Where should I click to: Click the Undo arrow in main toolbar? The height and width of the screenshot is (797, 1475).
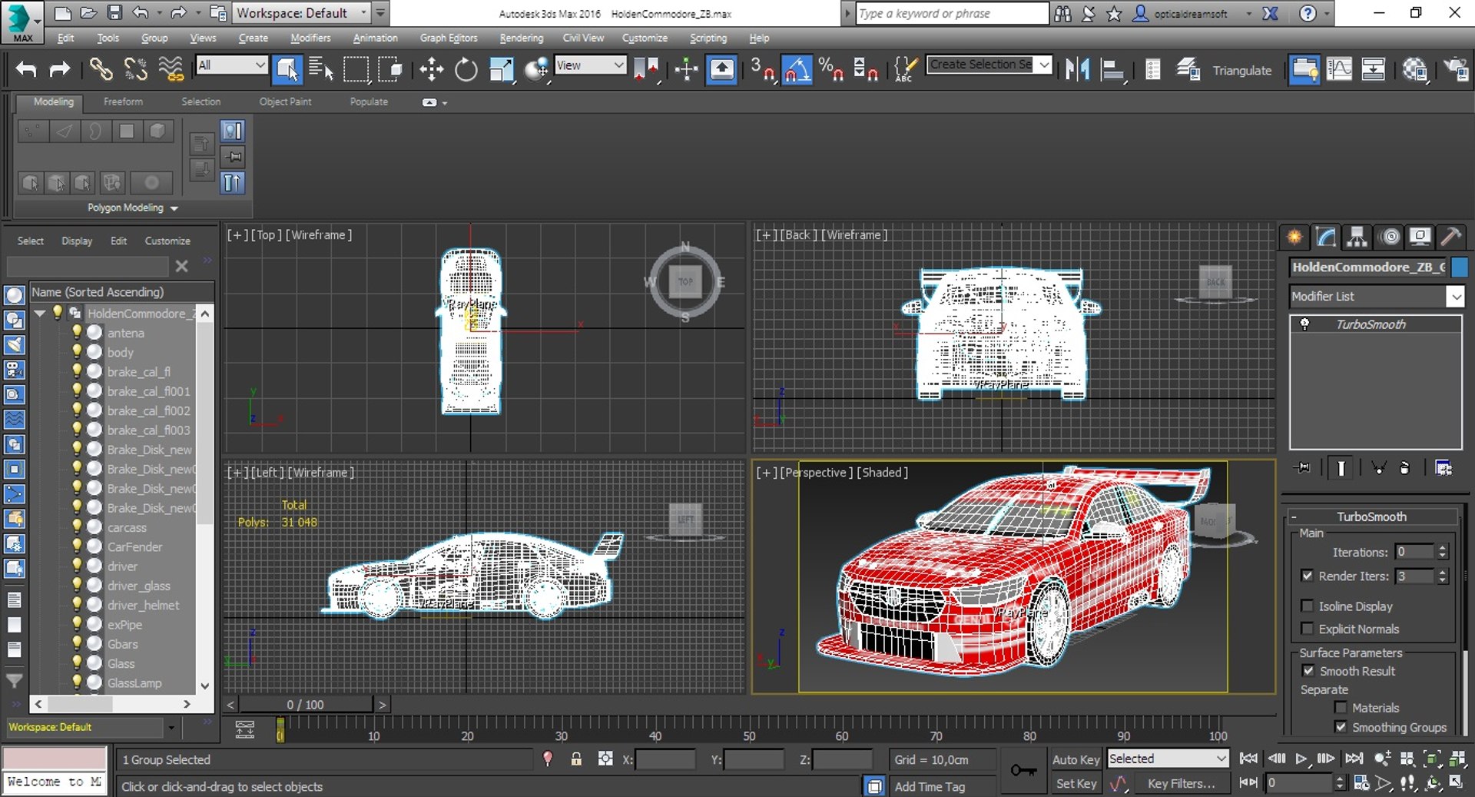point(26,70)
